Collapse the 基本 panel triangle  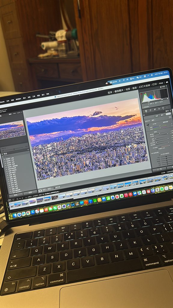170,110
